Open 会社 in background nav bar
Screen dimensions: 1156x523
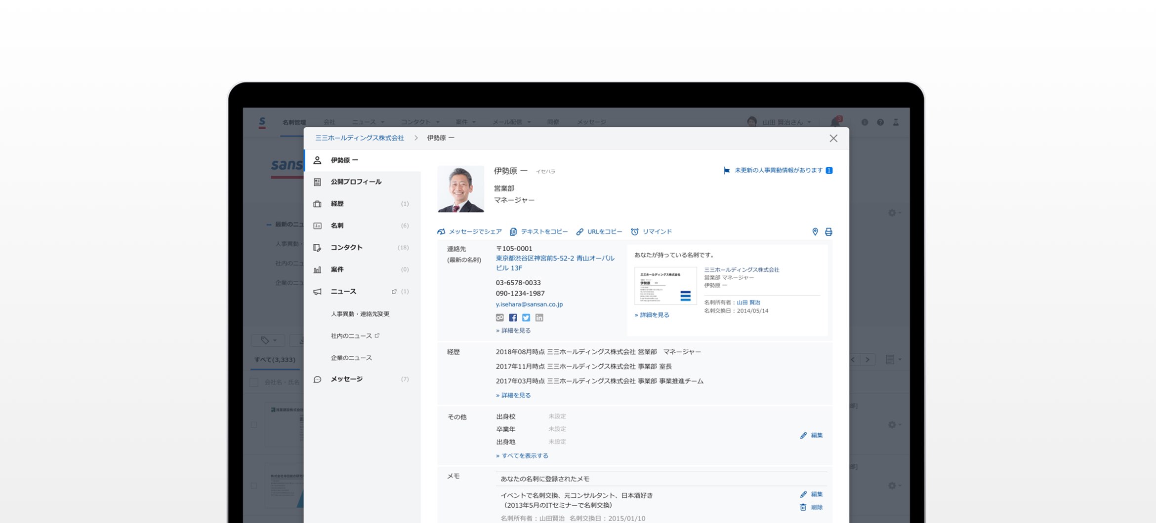click(x=330, y=122)
